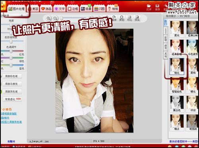Open the 边框 tab
Viewport: 199px width, 148px height.
coord(73,9)
